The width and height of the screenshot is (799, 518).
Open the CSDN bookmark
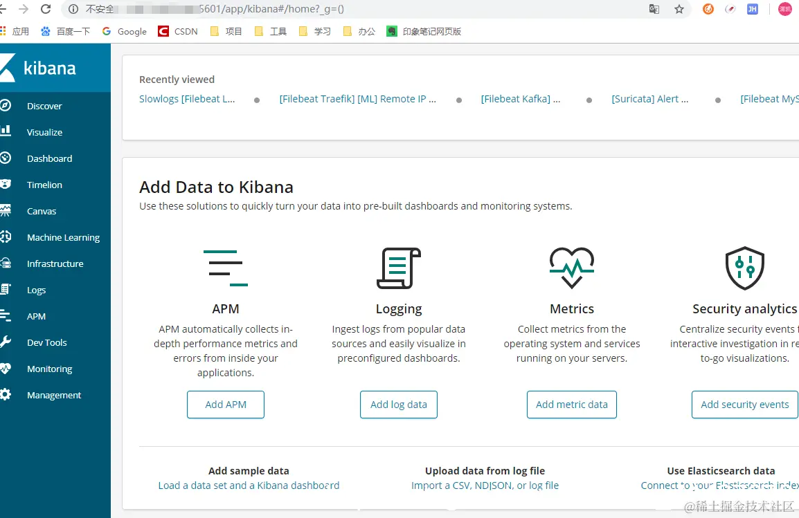(178, 32)
